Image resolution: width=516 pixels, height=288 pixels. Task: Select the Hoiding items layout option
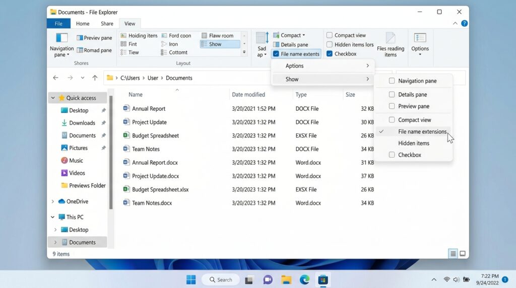click(x=139, y=36)
